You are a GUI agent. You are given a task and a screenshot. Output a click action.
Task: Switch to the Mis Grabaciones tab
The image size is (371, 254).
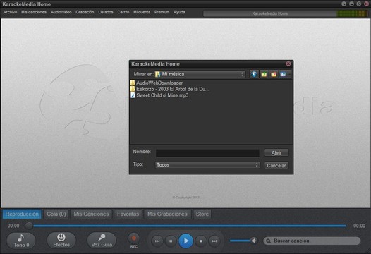click(x=167, y=214)
